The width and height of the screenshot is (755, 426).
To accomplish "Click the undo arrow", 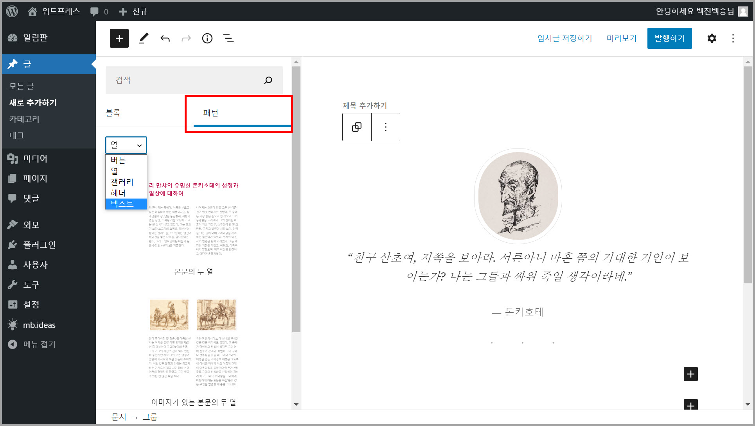I will (x=165, y=38).
